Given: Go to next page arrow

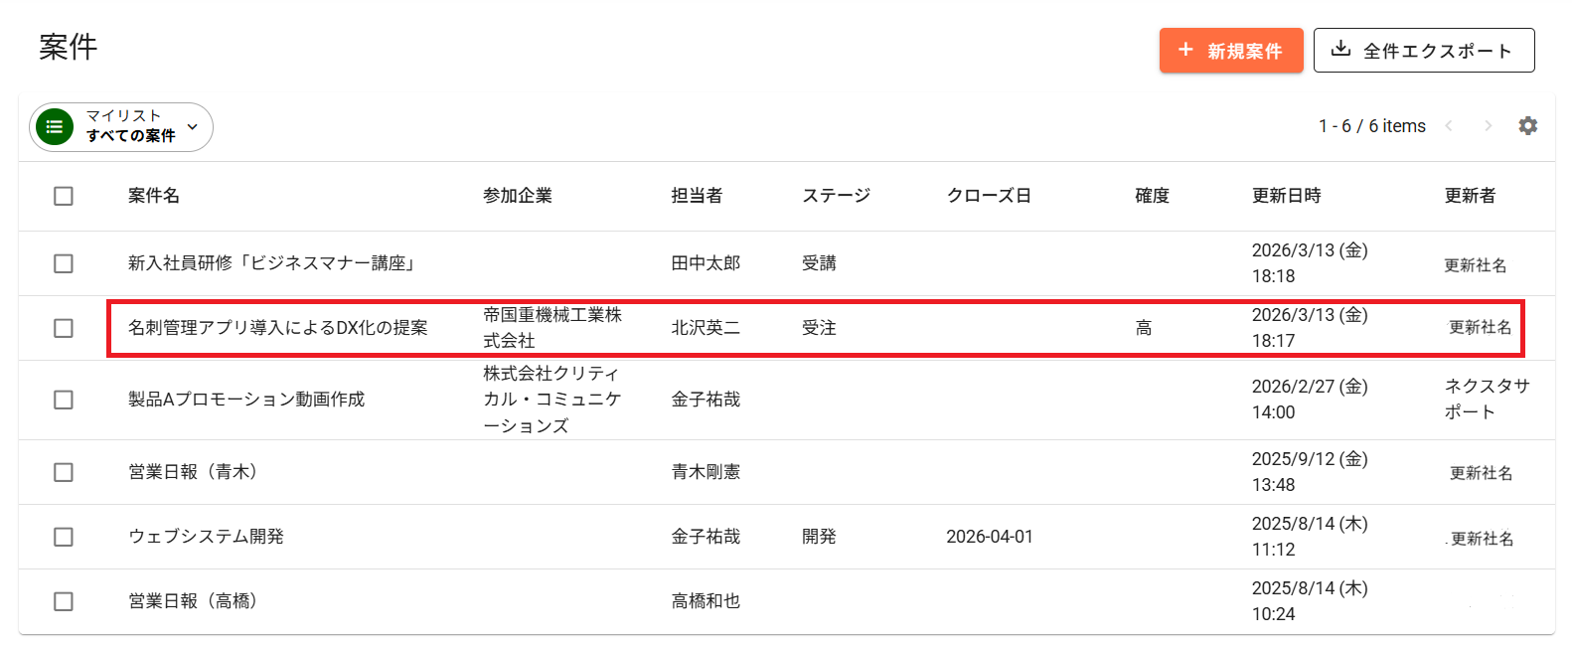Looking at the screenshot, I should [x=1488, y=126].
